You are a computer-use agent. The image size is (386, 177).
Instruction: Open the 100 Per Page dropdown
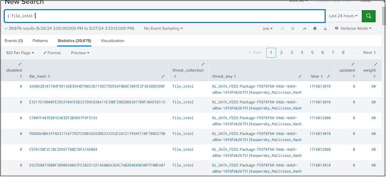[20, 53]
